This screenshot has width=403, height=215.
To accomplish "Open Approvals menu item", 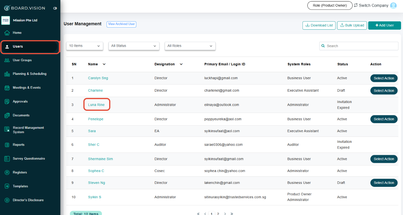I will (x=20, y=102).
